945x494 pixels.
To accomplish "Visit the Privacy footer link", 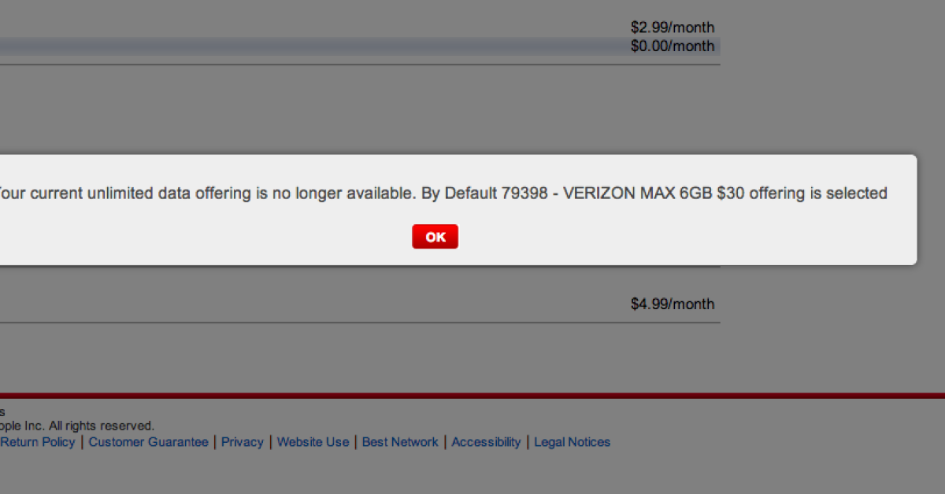I will coord(242,442).
